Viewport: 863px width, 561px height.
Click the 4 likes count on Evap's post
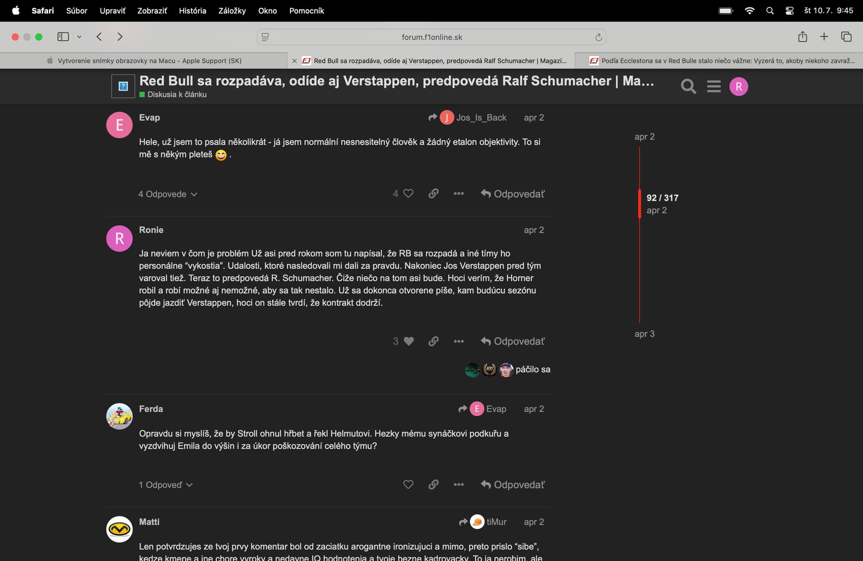pyautogui.click(x=396, y=194)
